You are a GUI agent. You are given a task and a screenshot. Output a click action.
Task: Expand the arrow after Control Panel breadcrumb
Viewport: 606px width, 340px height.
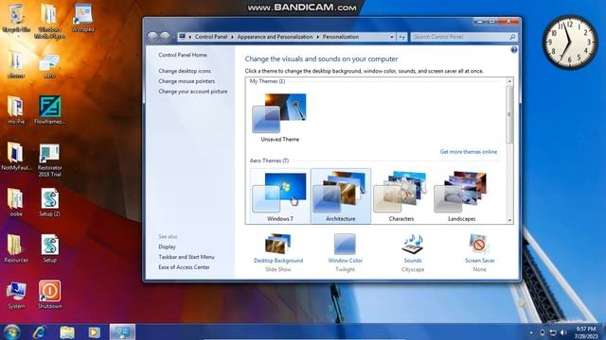[x=232, y=37]
